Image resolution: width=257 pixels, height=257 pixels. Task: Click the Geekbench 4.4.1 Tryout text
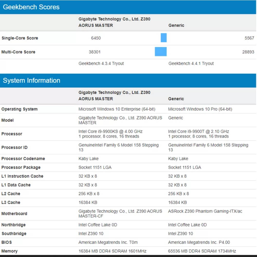click(x=191, y=63)
